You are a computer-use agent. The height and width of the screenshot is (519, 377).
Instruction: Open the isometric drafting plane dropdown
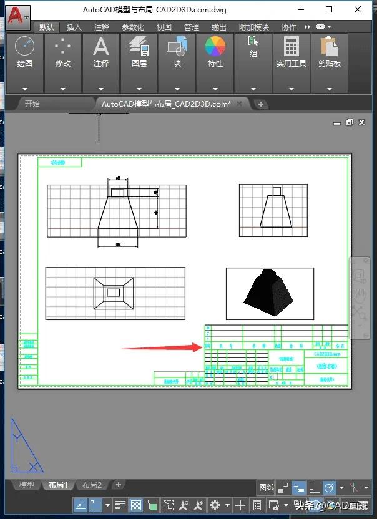coord(366,488)
